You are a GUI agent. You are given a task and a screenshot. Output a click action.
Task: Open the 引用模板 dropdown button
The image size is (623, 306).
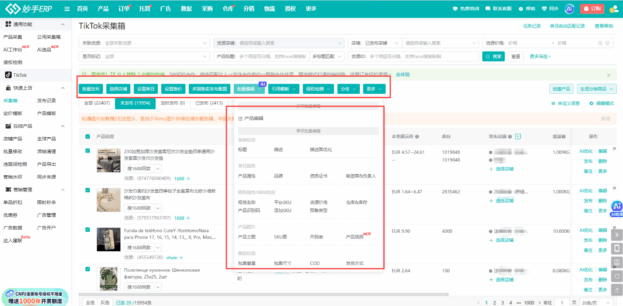click(284, 89)
